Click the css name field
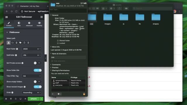The width and height of the screenshot is (187, 105). 68,57
